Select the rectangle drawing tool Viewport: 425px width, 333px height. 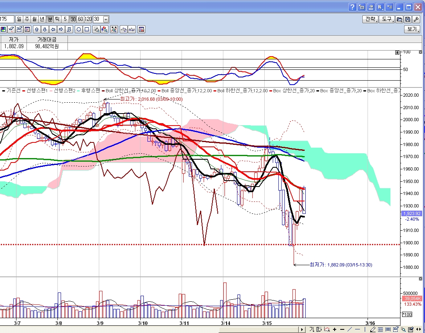click(86, 29)
